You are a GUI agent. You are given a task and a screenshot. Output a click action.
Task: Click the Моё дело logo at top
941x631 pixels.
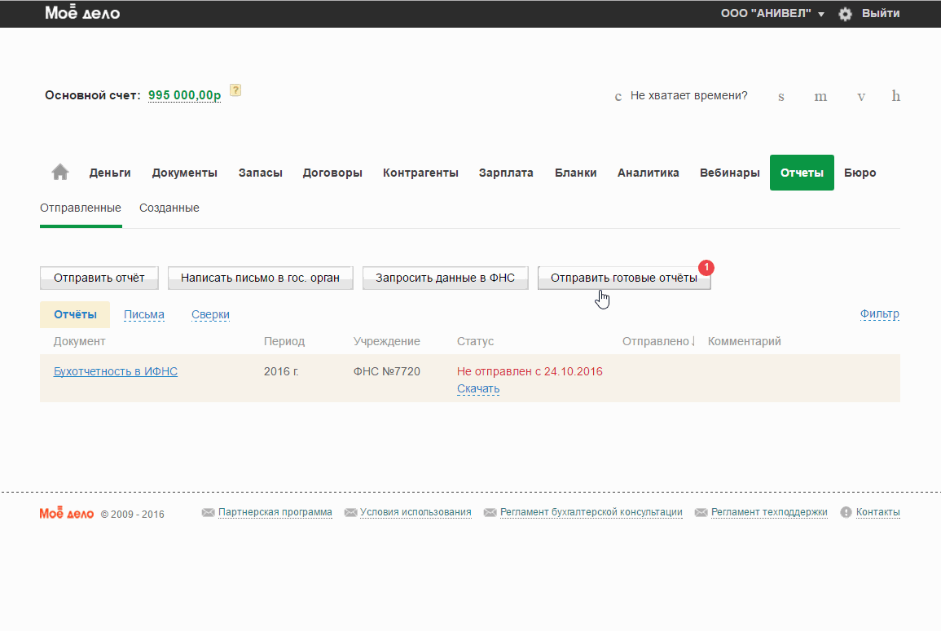(x=82, y=14)
